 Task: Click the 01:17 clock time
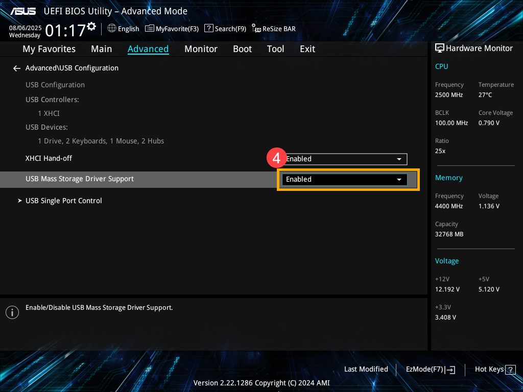point(65,31)
